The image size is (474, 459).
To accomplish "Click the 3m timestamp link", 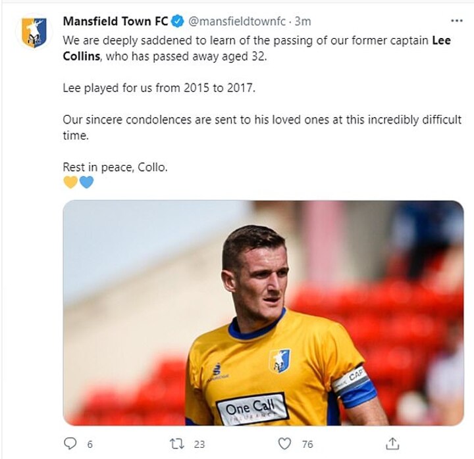I will click(303, 22).
